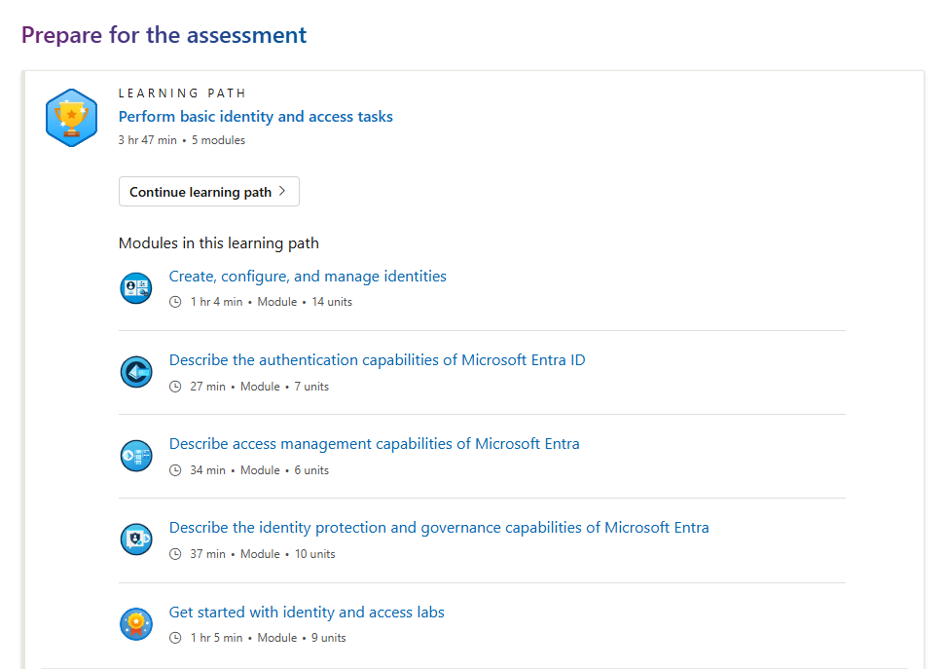
Task: Click the clock icon beside 37 min
Action: (x=175, y=554)
